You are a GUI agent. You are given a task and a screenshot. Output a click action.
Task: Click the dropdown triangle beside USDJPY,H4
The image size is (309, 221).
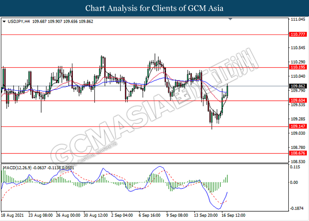click(x=4, y=22)
